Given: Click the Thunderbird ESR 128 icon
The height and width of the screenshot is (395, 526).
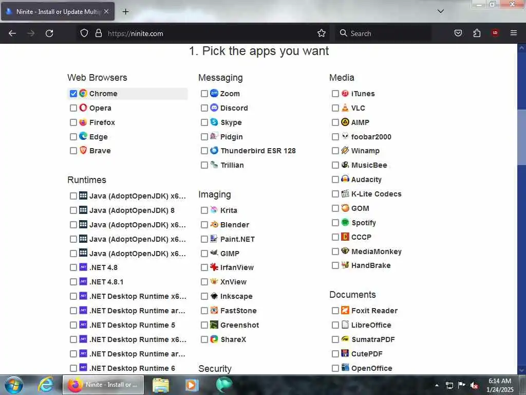Looking at the screenshot, I should point(214,150).
